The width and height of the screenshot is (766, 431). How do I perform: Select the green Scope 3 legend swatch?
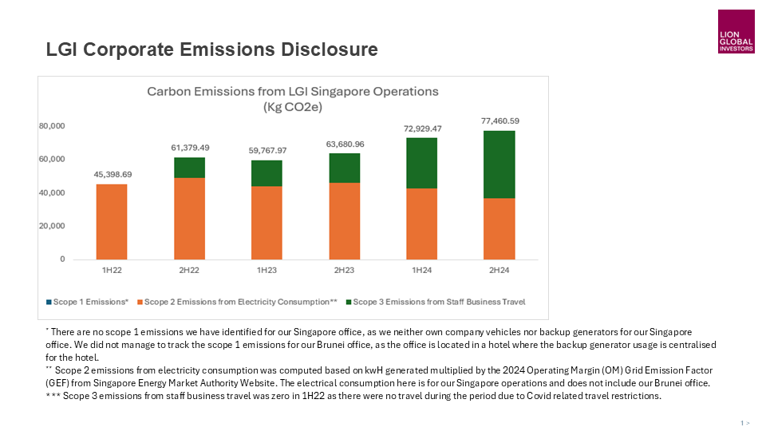349,302
